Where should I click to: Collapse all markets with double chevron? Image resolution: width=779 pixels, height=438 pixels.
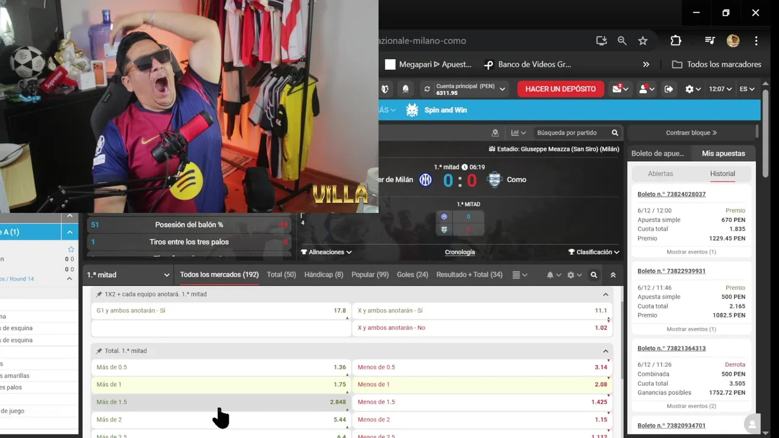coord(613,275)
